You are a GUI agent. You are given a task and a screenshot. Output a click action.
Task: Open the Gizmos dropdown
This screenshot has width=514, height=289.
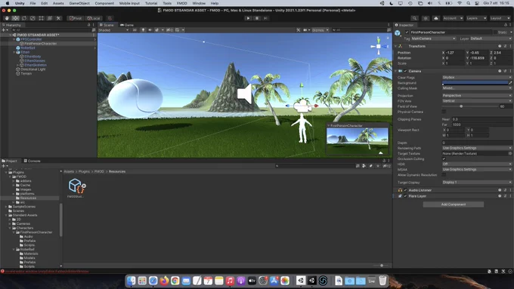(320, 30)
